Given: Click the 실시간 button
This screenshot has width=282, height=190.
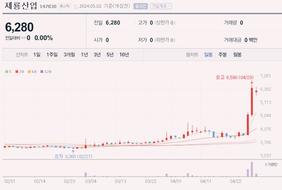Looking at the screenshot, I should [x=141, y=6].
